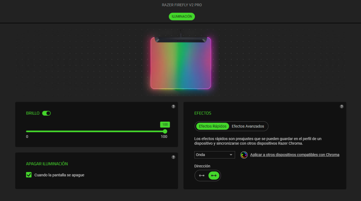Click the Dirección label
The image size is (361, 201).
pyautogui.click(x=202, y=166)
